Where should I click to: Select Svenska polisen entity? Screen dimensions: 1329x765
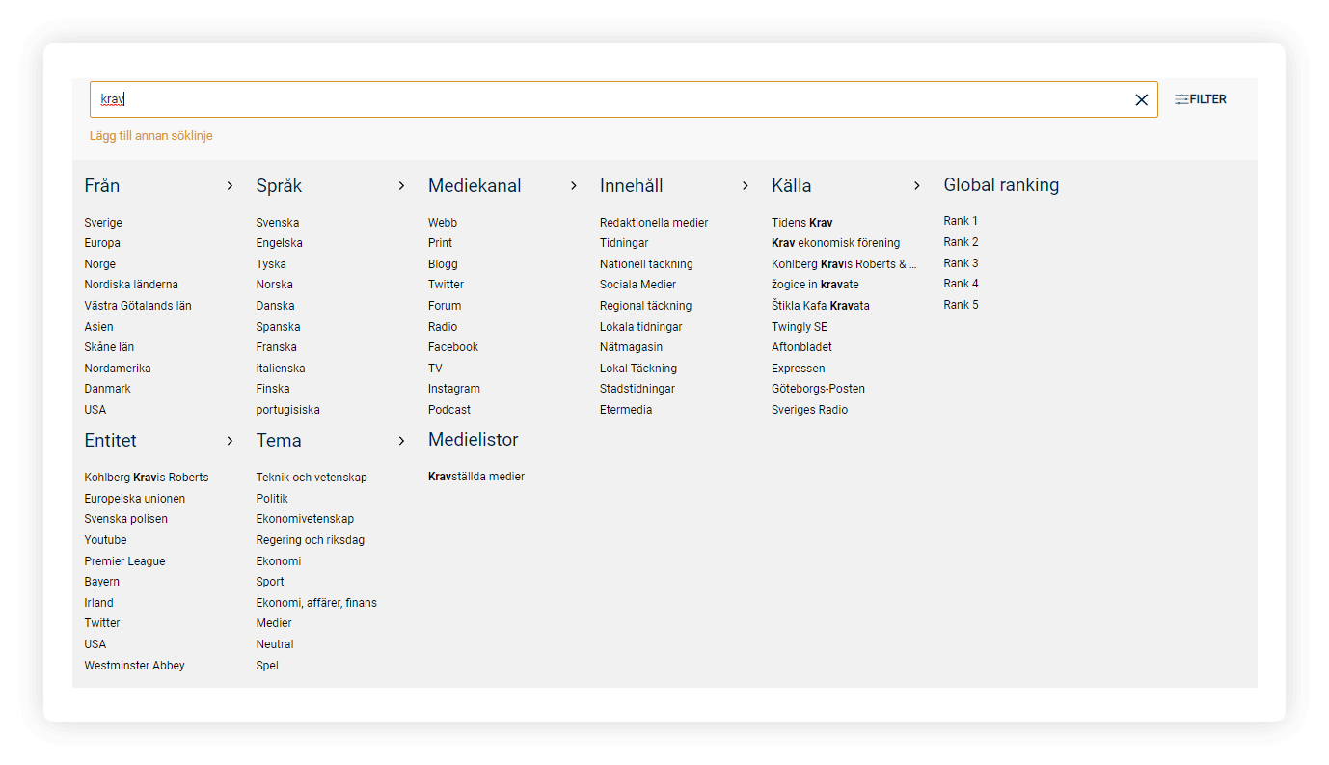(126, 519)
